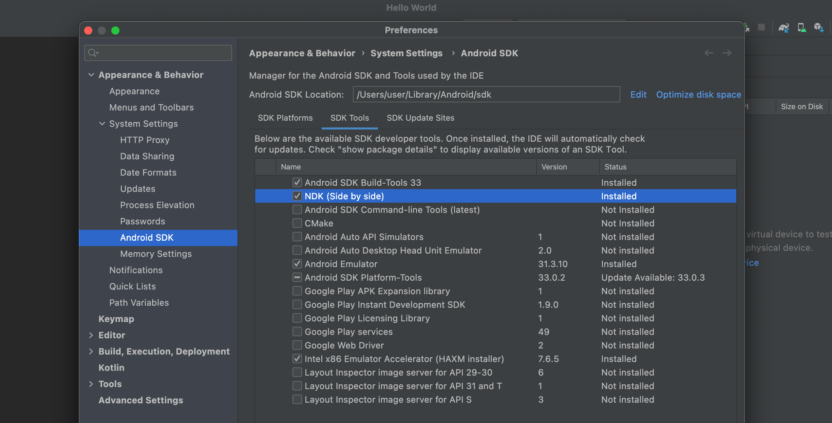
Task: Expand the Tools section chevron
Action: click(91, 384)
